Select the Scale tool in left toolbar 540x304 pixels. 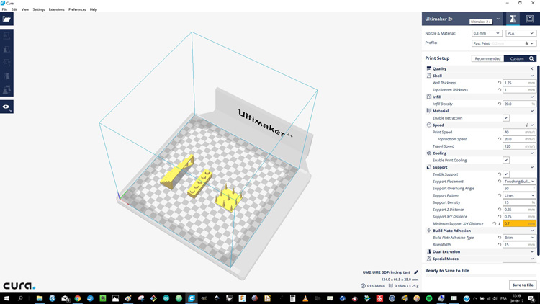click(x=6, y=49)
